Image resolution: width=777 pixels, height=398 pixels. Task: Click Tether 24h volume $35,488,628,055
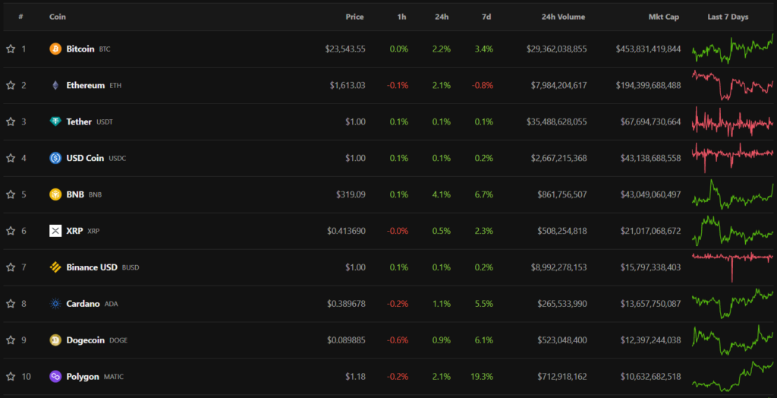(556, 122)
